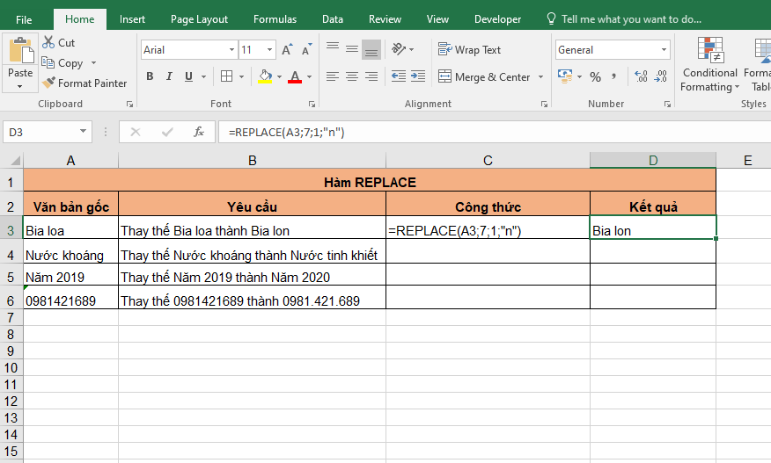The image size is (771, 463).
Task: Toggle Italic formatting
Action: 169,77
